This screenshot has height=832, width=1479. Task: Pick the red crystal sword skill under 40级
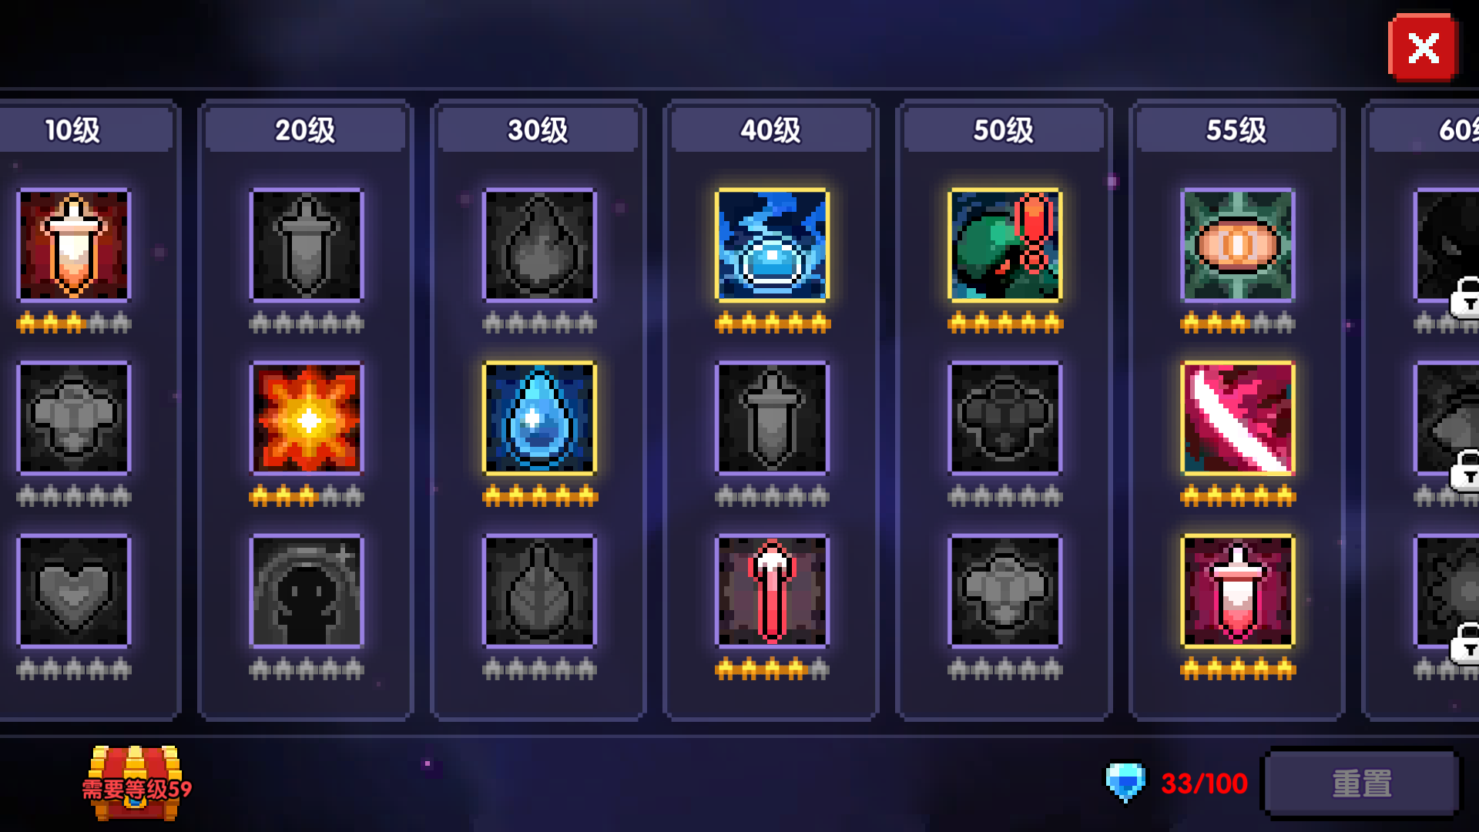pyautogui.click(x=772, y=591)
